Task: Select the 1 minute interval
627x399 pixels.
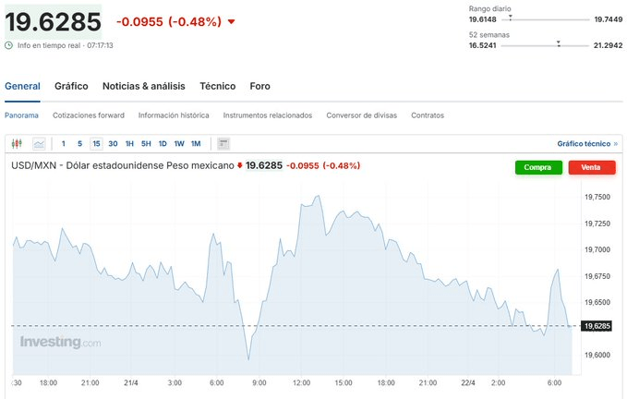Action: point(64,143)
